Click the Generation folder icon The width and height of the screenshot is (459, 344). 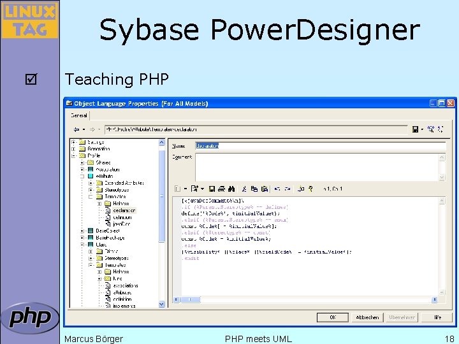(82, 149)
